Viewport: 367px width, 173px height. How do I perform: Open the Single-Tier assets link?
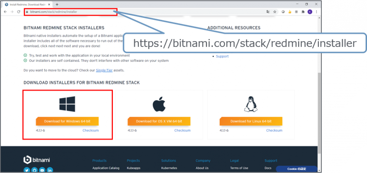pyautogui.click(x=104, y=70)
